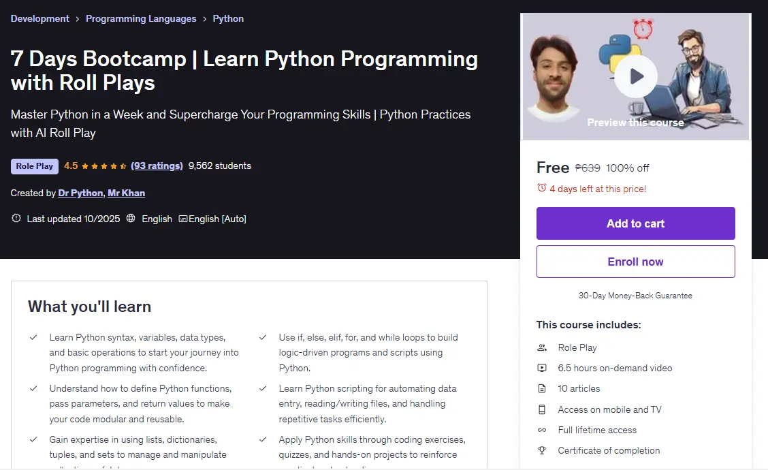Open the 93 ratings link

(157, 166)
